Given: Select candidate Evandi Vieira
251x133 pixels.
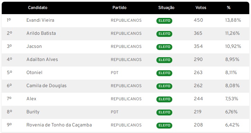Looking at the screenshot, I should click(x=40, y=20).
